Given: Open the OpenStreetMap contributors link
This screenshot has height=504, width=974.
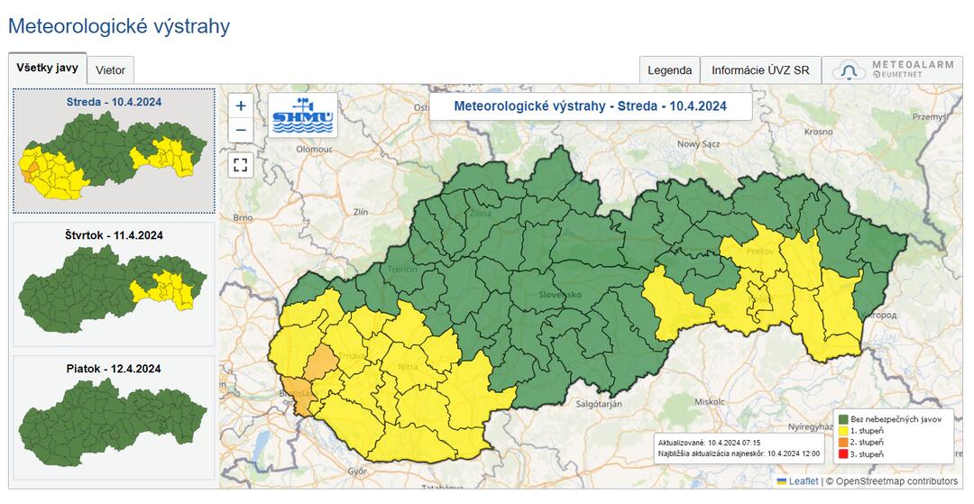Looking at the screenshot, I should pyautogui.click(x=896, y=481).
